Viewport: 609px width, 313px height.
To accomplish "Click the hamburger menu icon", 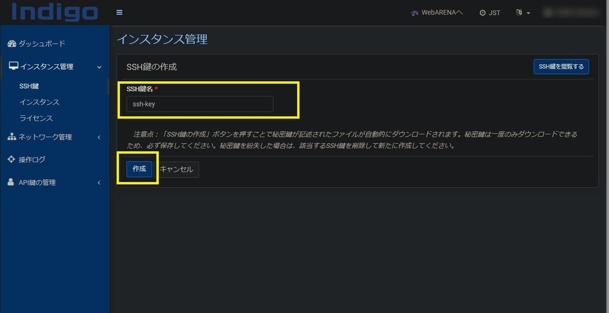I will click(x=119, y=12).
